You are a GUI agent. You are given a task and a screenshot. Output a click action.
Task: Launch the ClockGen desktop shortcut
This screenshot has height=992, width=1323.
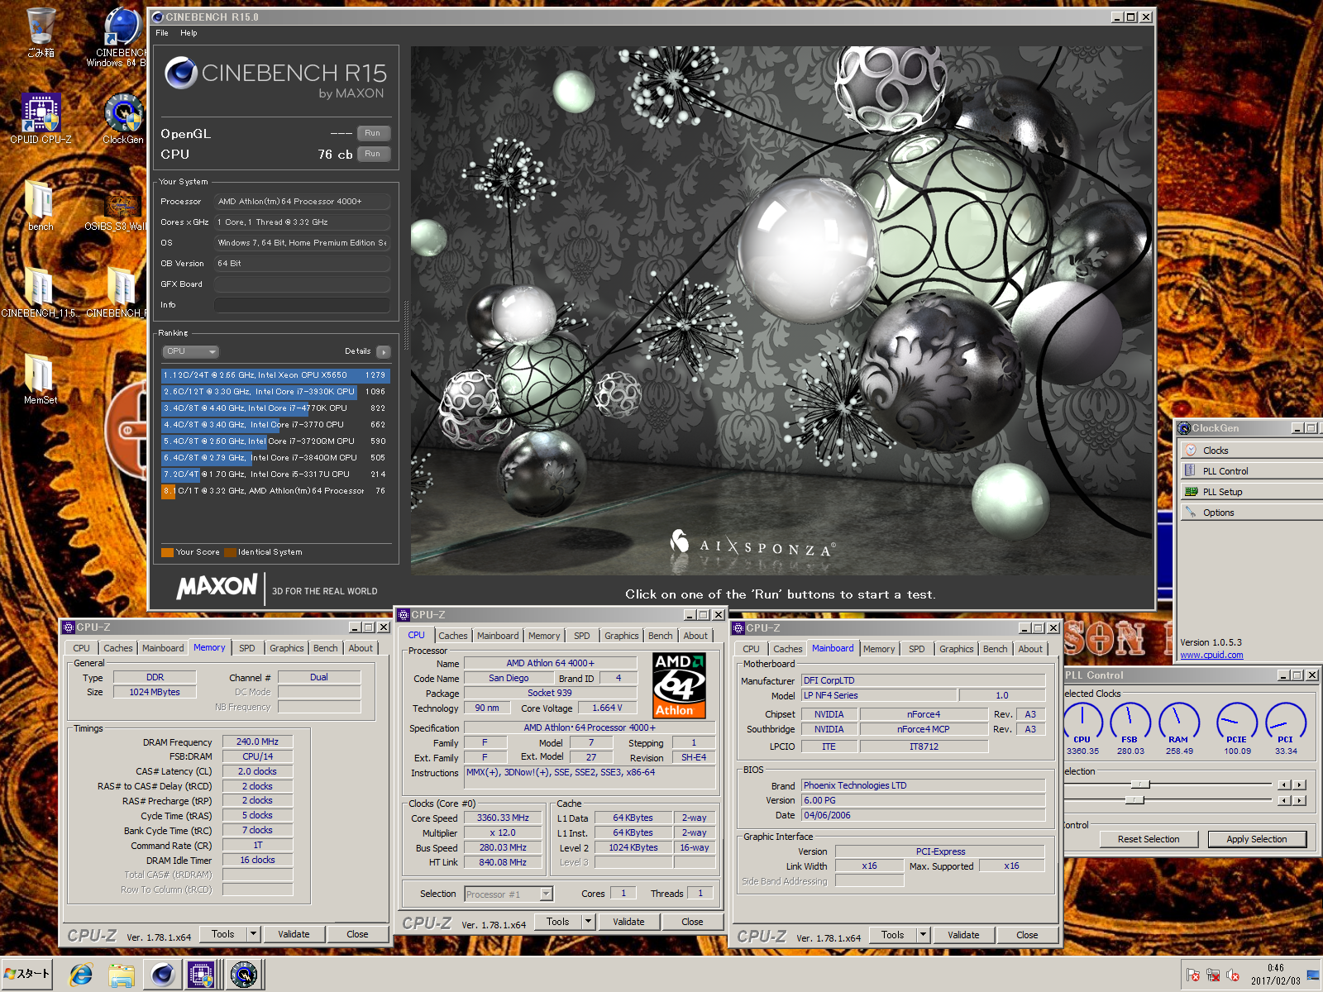coord(123,119)
